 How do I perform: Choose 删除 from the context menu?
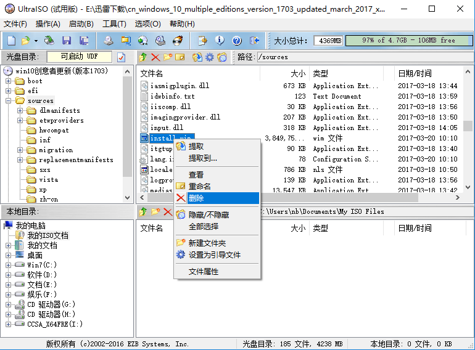click(217, 198)
